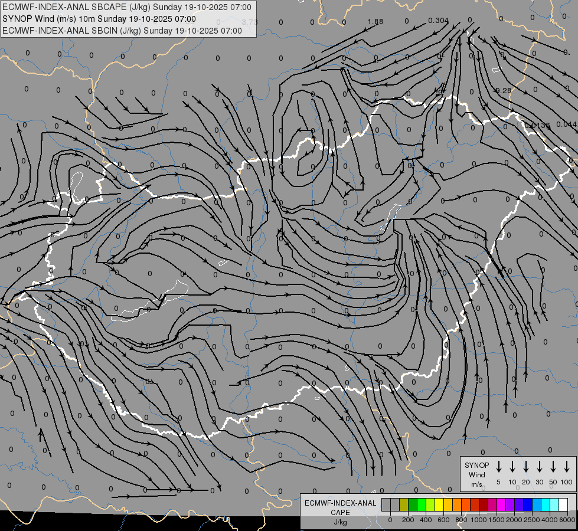Select the 30 m/s wind arrow in legend
Image resolution: width=578 pixels, height=531 pixels.
coord(539,467)
